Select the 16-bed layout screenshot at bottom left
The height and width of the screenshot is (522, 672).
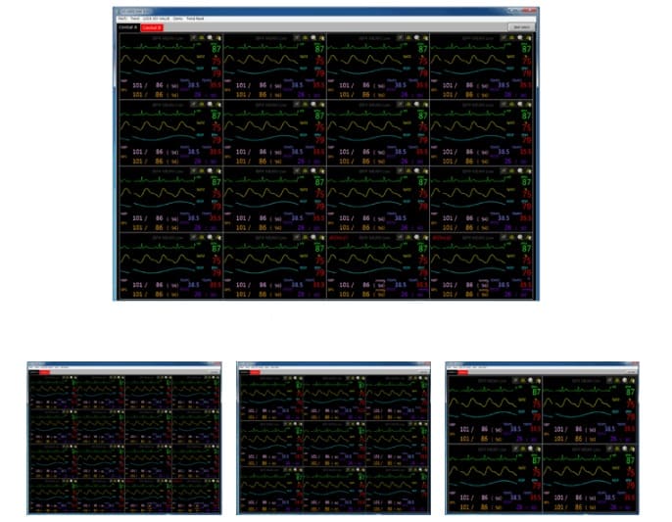[124, 437]
